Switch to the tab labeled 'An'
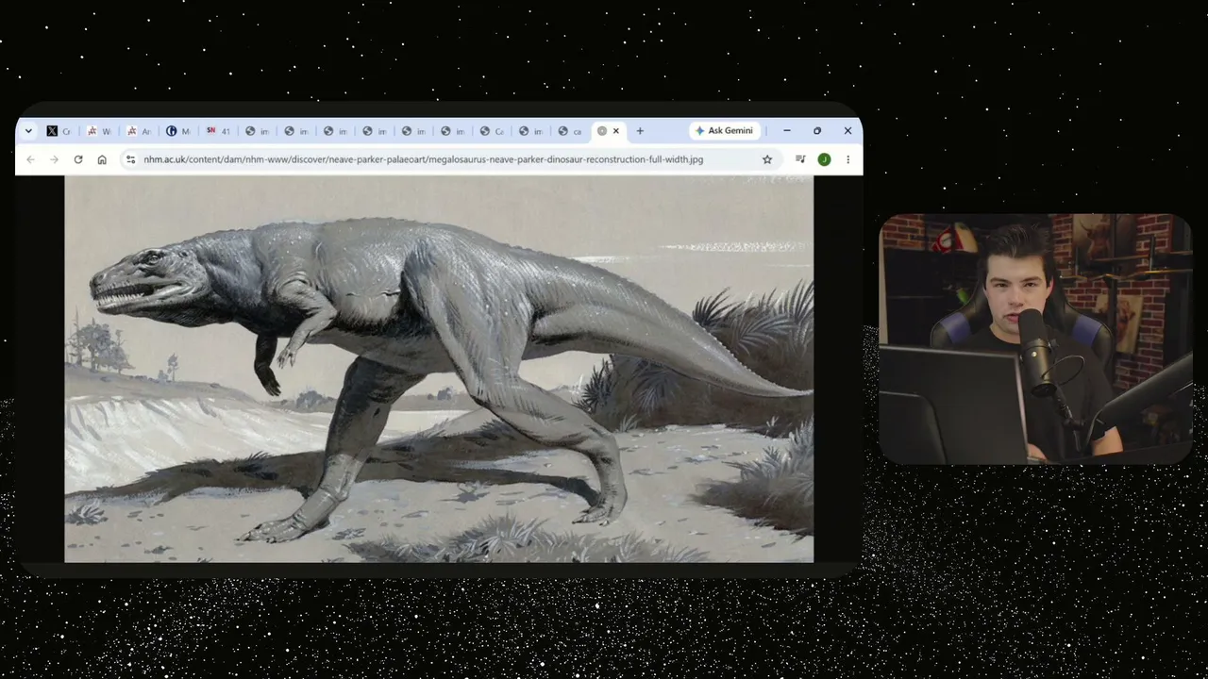This screenshot has width=1208, height=679. pos(139,131)
